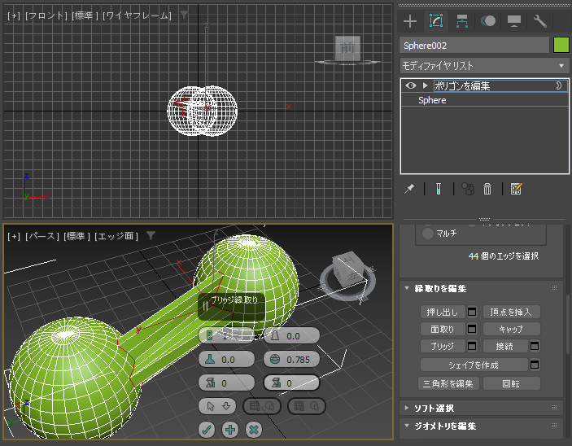
Task: Cancel the bridge caddy with X icon
Action: pos(254,430)
